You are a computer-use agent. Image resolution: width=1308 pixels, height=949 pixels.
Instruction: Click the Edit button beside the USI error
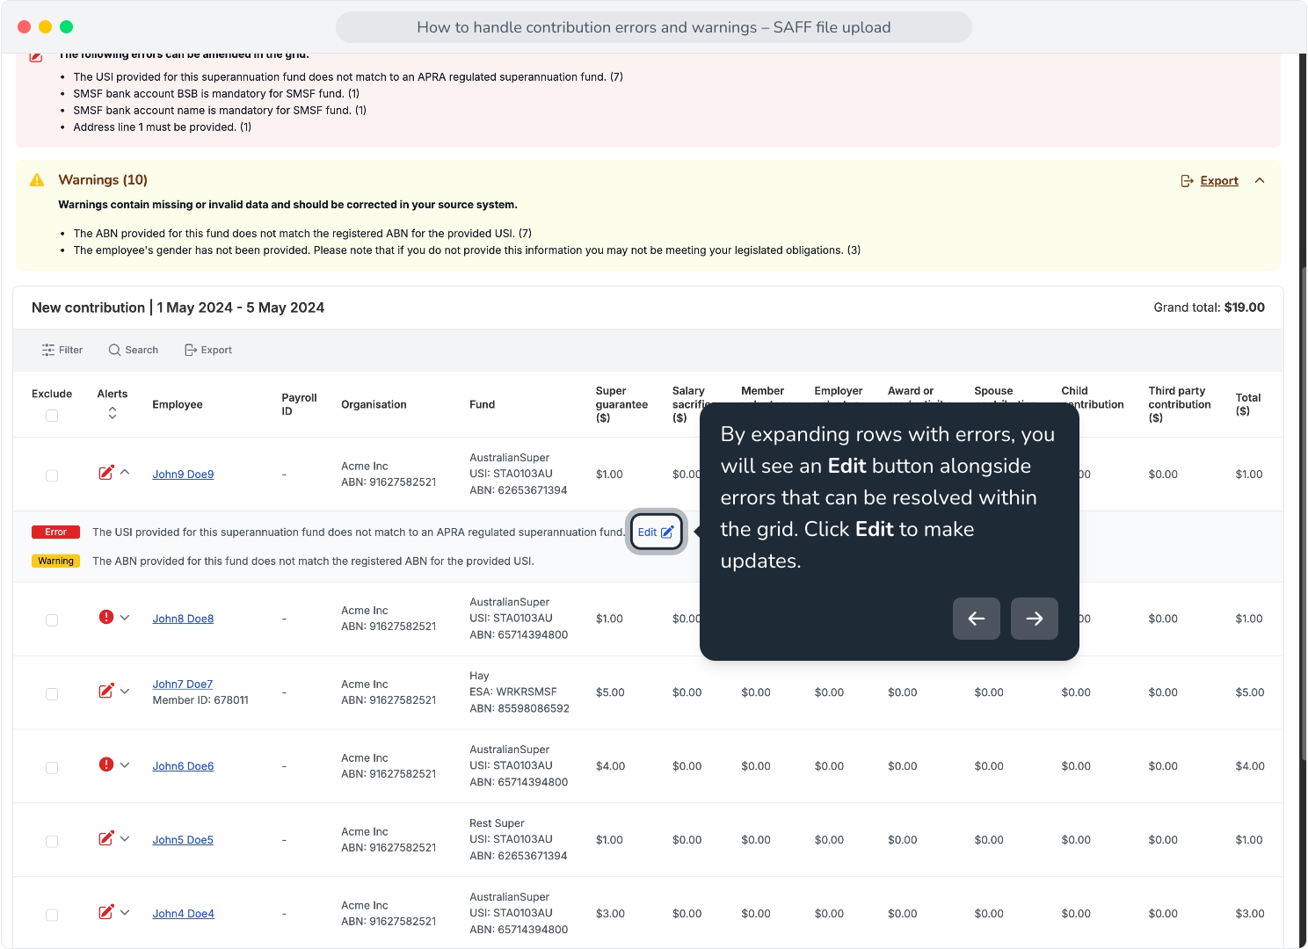pos(656,532)
